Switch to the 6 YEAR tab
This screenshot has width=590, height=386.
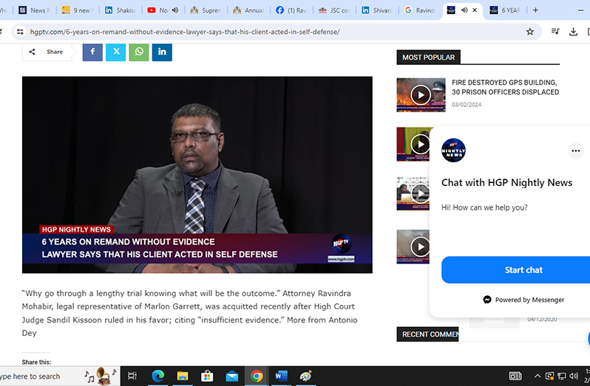click(x=506, y=10)
